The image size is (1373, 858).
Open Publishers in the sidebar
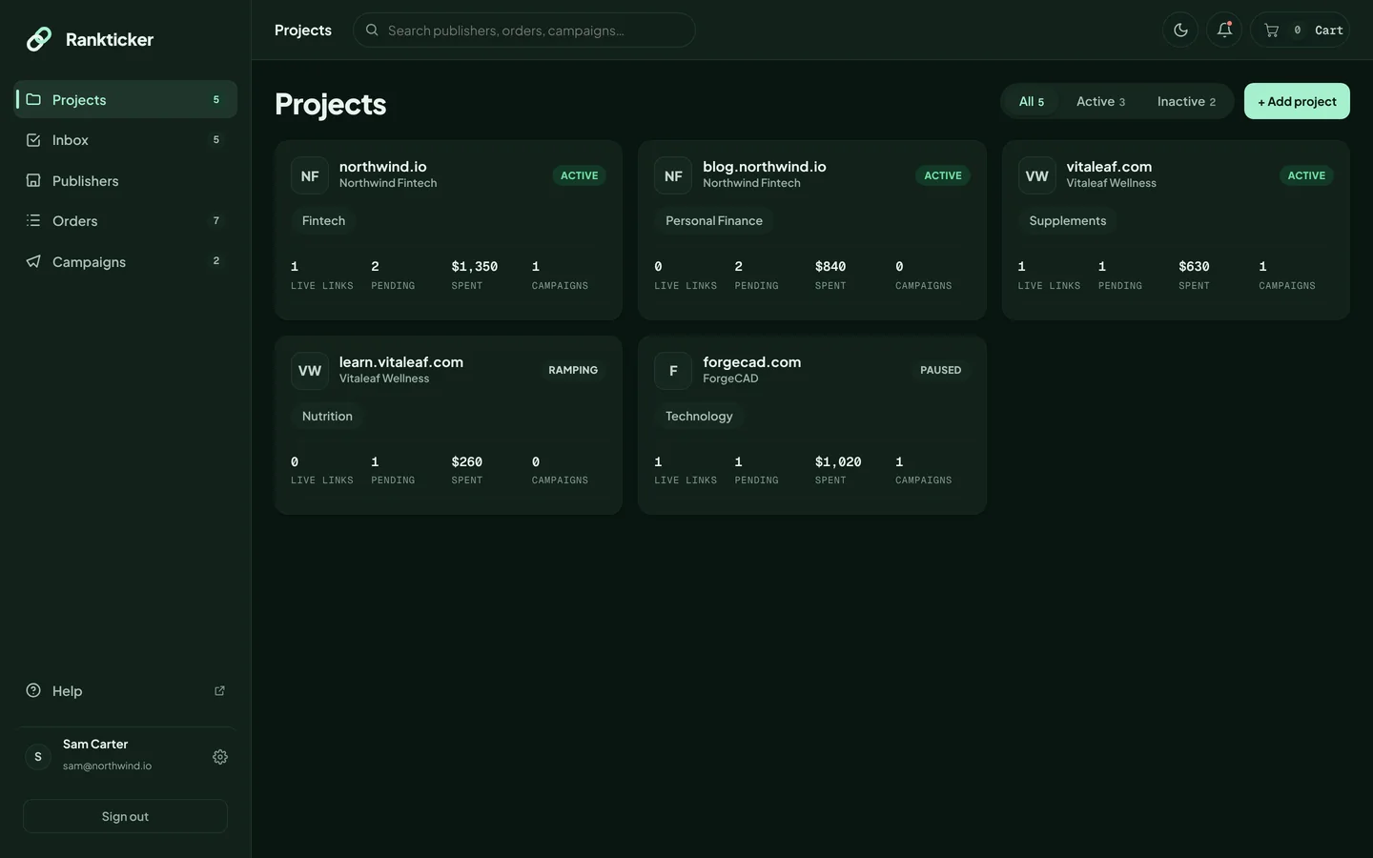point(125,180)
